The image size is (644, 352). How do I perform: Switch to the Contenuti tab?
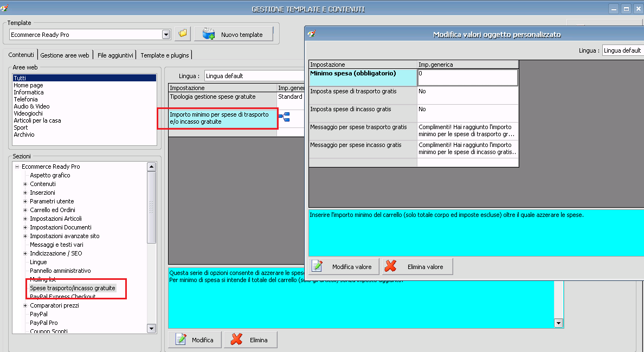[x=21, y=55]
